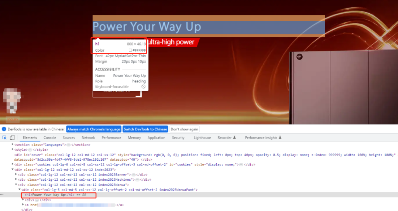Activate the inspect element picker icon

pos(4,137)
